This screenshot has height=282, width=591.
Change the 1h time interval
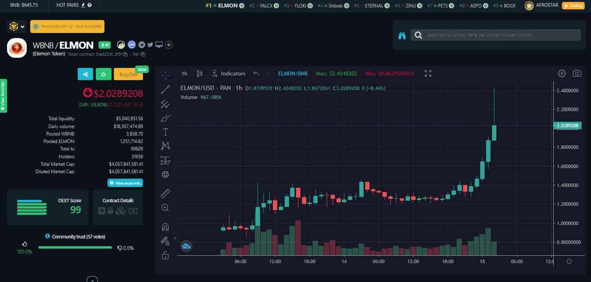(184, 73)
